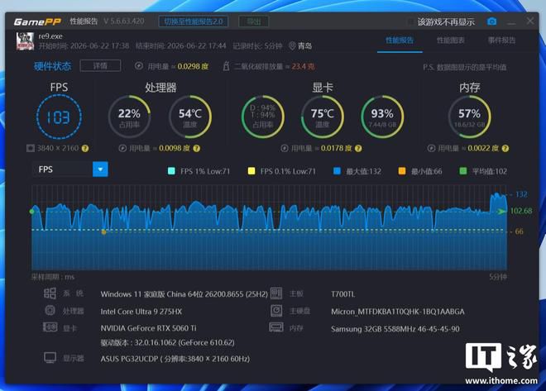Click processor power icon beside 0.0098 度

tap(122, 149)
